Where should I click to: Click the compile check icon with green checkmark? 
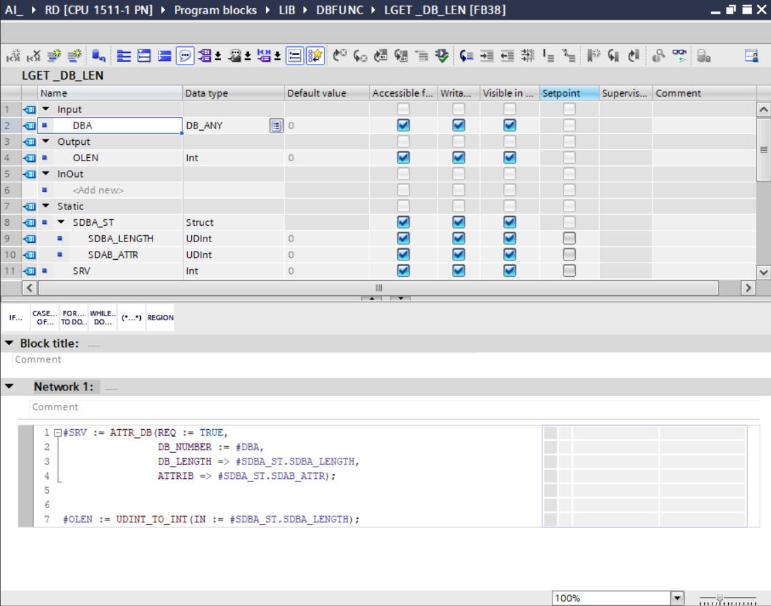coord(442,56)
